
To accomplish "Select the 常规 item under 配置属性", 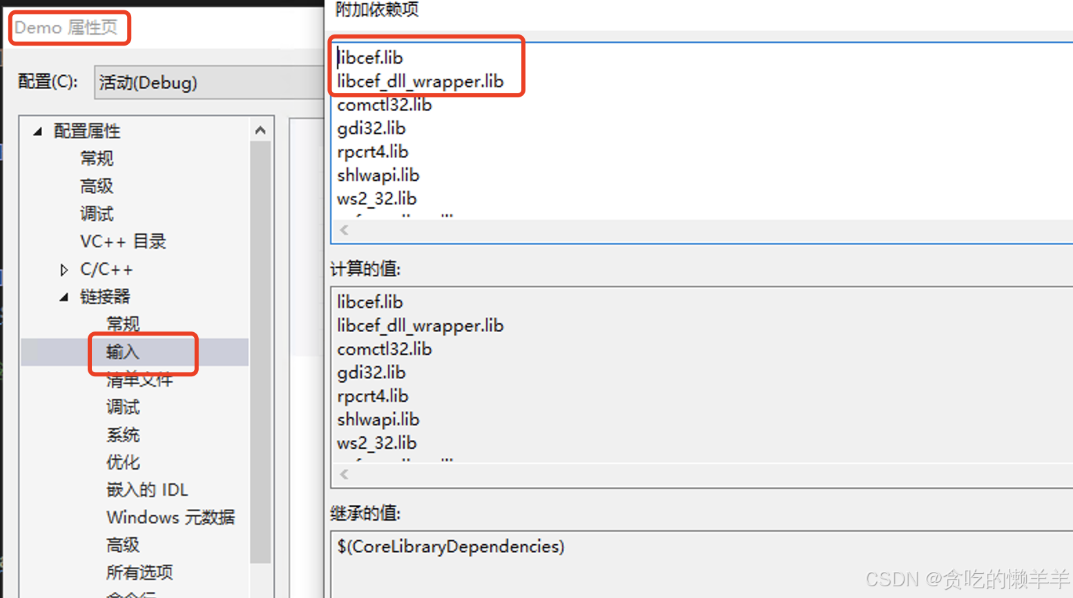I will point(97,159).
